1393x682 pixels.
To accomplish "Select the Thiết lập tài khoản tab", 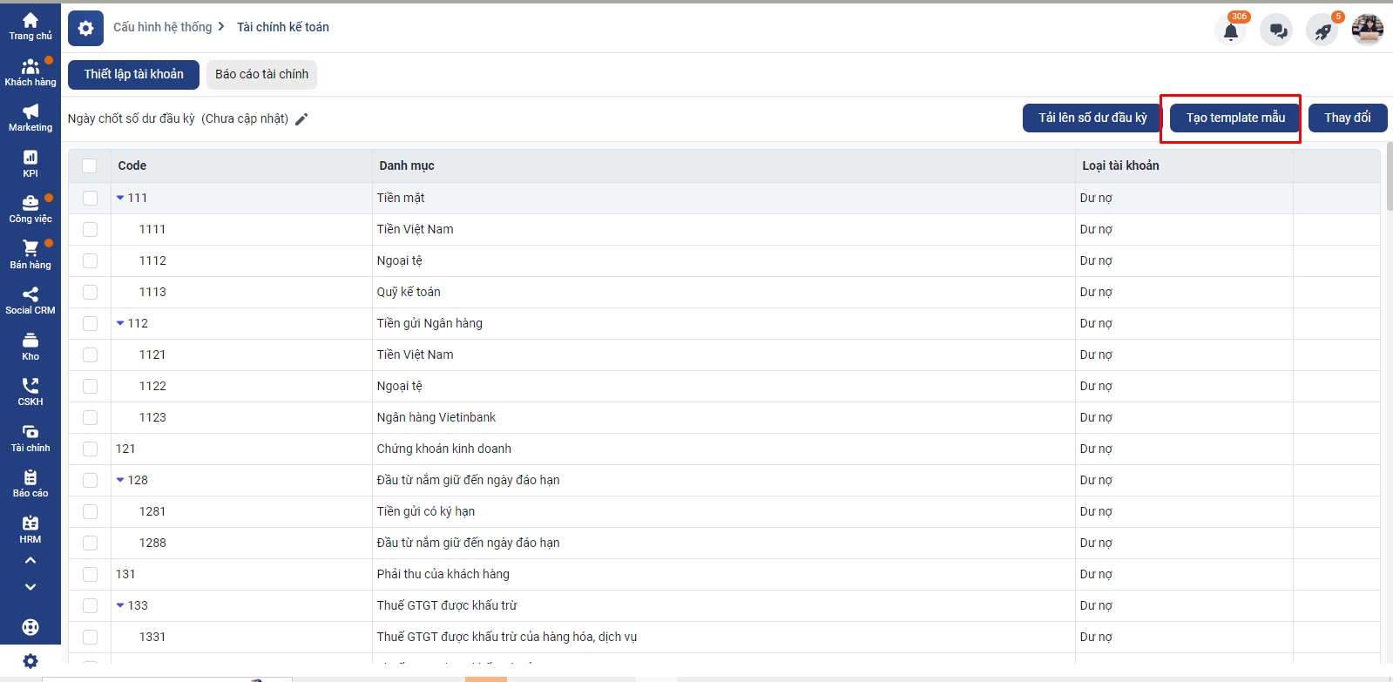I will (x=133, y=74).
